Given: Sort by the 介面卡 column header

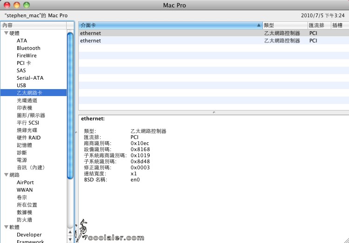Looking at the screenshot, I should pyautogui.click(x=171, y=25).
